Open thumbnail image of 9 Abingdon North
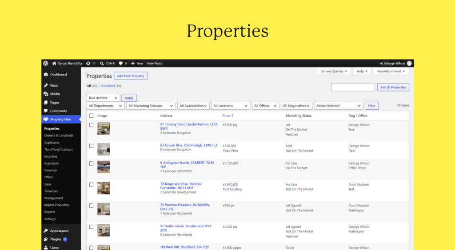455x250 pixels. (x=104, y=167)
